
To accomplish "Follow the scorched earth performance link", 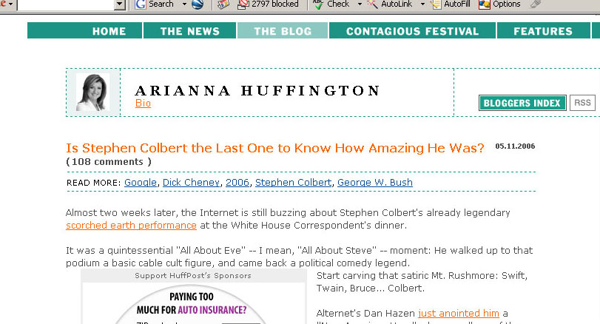I will [131, 226].
